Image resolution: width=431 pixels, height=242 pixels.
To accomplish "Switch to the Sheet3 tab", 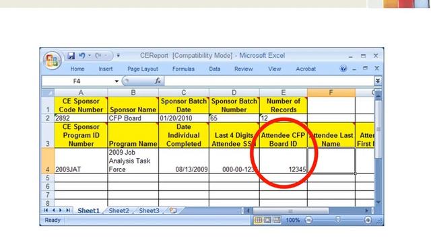I will click(149, 210).
